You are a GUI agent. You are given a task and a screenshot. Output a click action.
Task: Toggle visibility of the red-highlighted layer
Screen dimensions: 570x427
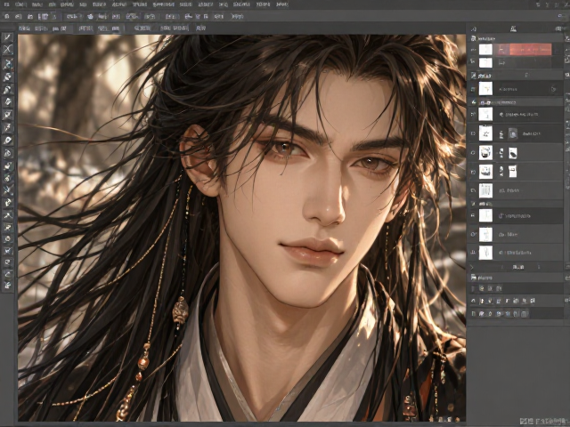tap(473, 50)
